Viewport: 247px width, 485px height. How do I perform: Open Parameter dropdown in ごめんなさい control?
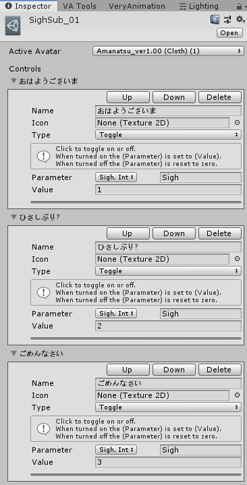(x=116, y=449)
